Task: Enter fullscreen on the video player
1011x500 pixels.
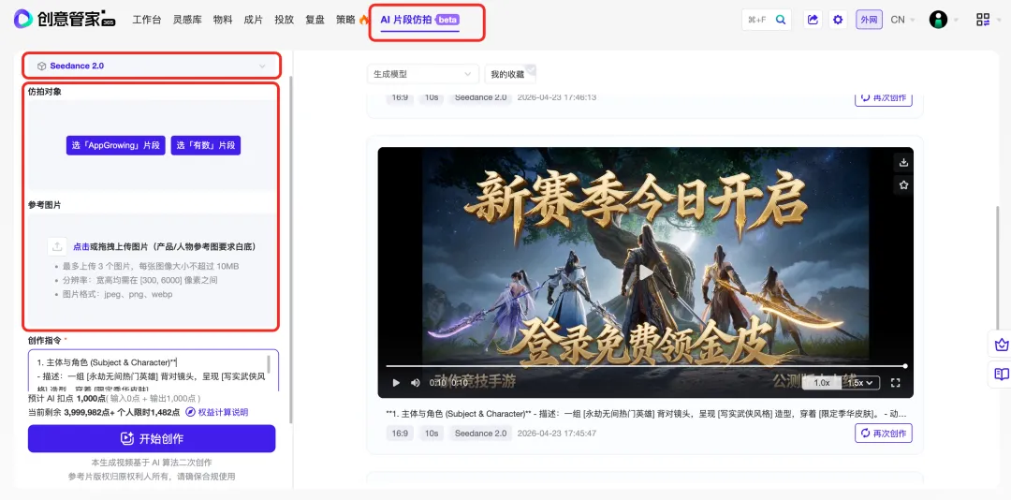Action: pyautogui.click(x=895, y=383)
